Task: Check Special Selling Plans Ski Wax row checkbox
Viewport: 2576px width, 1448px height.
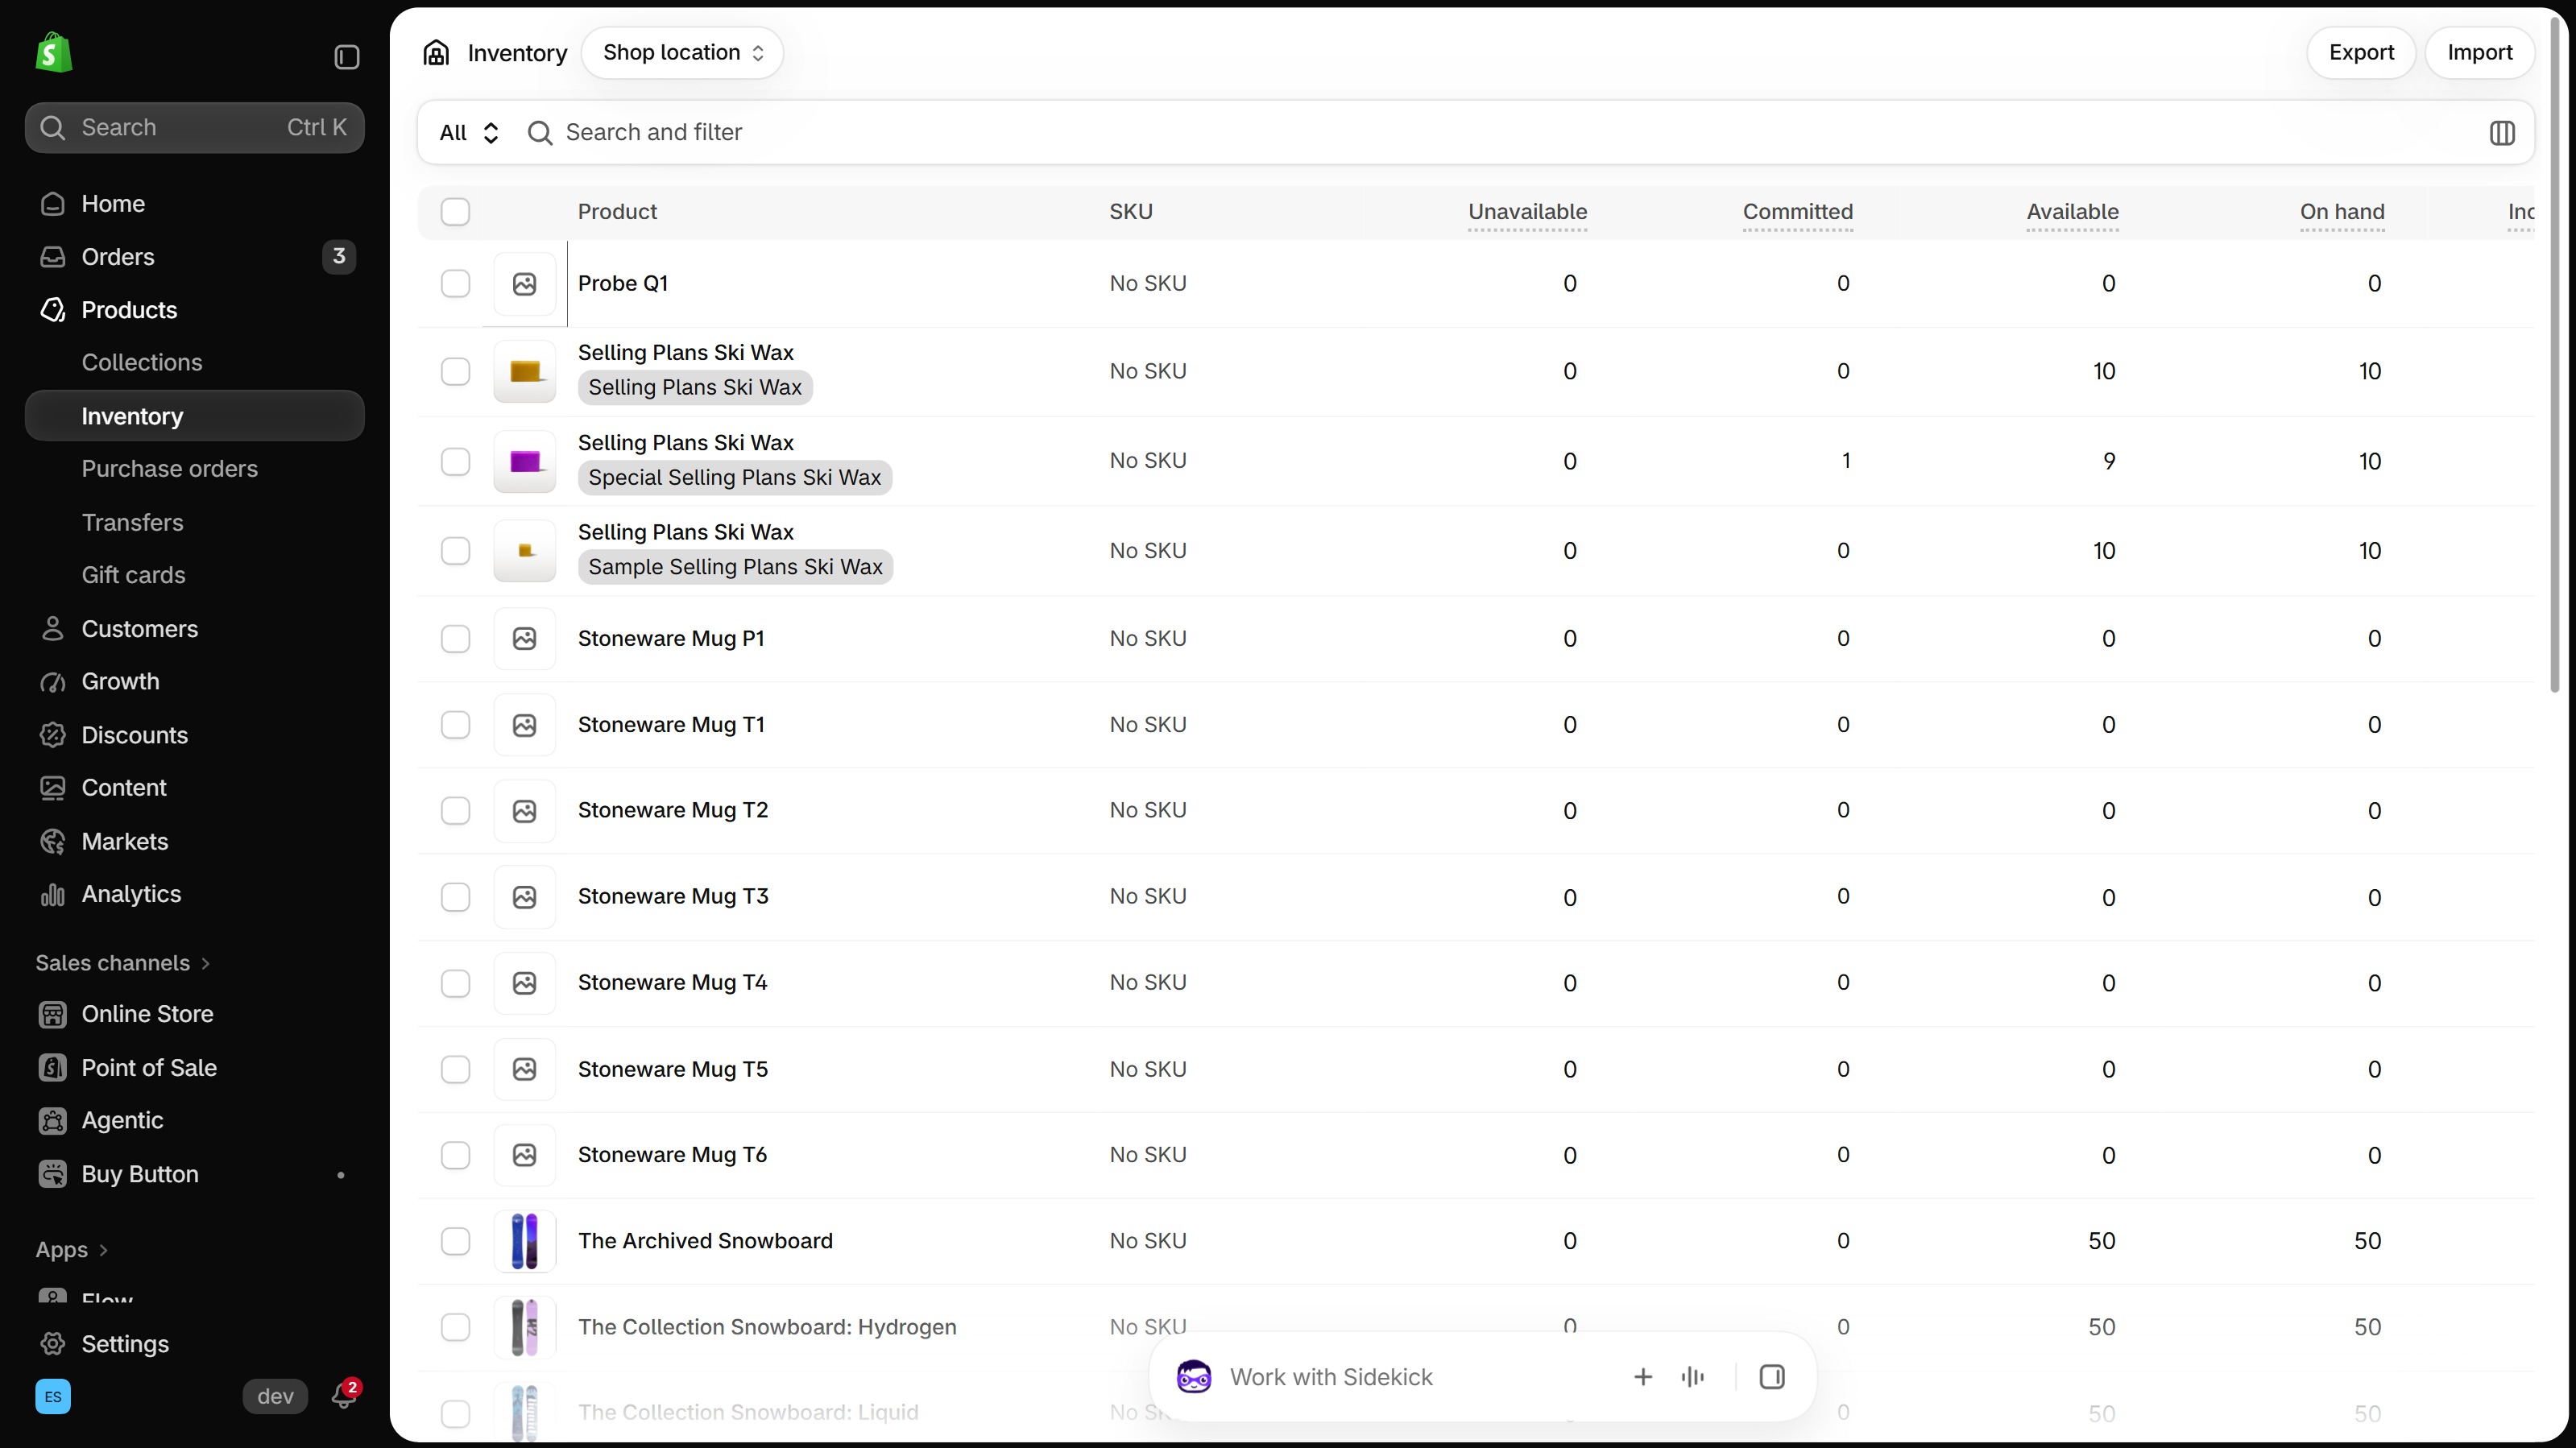Action: (455, 461)
